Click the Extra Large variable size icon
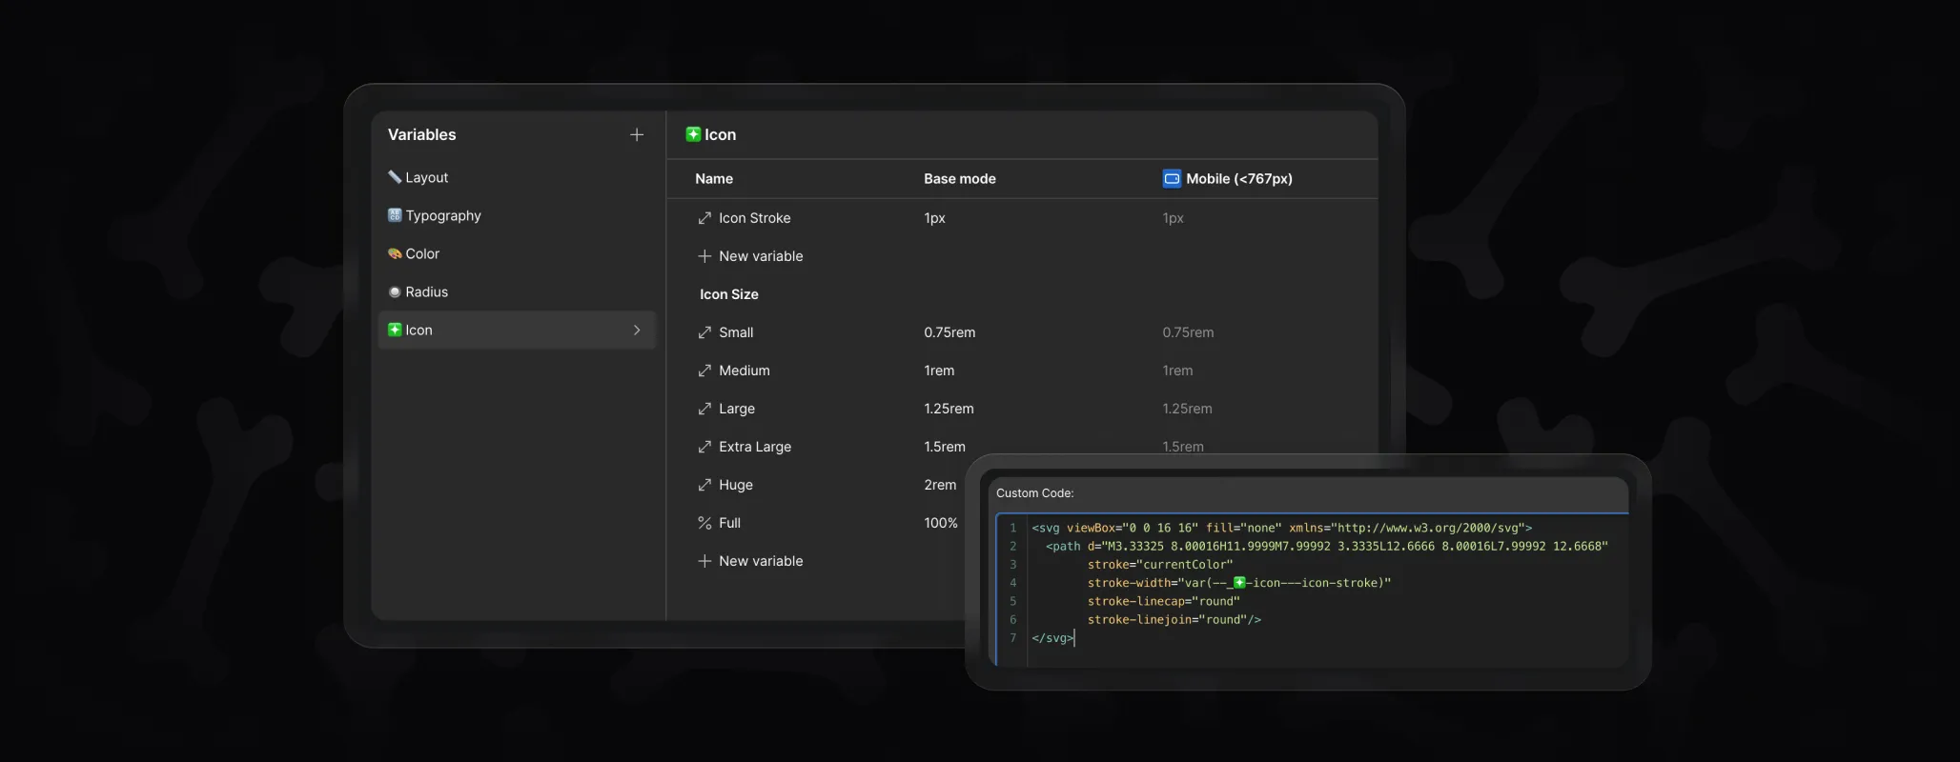Screen dimensions: 1960x762 704,447
